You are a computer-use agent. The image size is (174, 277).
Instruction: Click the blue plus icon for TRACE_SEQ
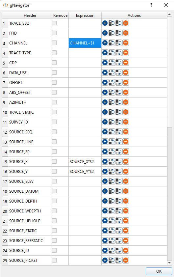[x=105, y=23]
